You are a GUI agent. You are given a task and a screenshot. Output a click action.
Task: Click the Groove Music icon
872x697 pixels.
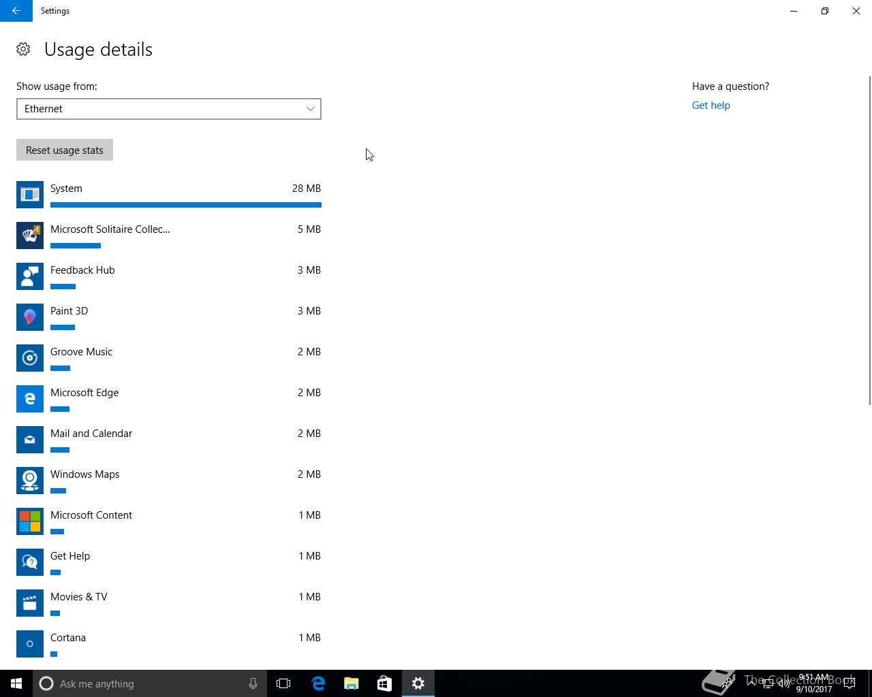pos(30,358)
